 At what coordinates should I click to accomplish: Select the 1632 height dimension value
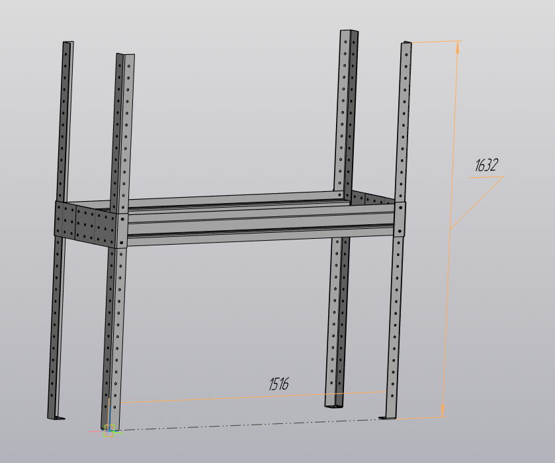pos(486,165)
